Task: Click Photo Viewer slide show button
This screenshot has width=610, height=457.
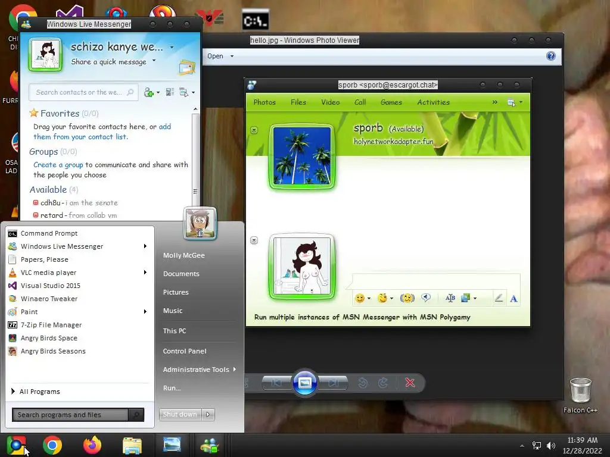Action: point(304,383)
